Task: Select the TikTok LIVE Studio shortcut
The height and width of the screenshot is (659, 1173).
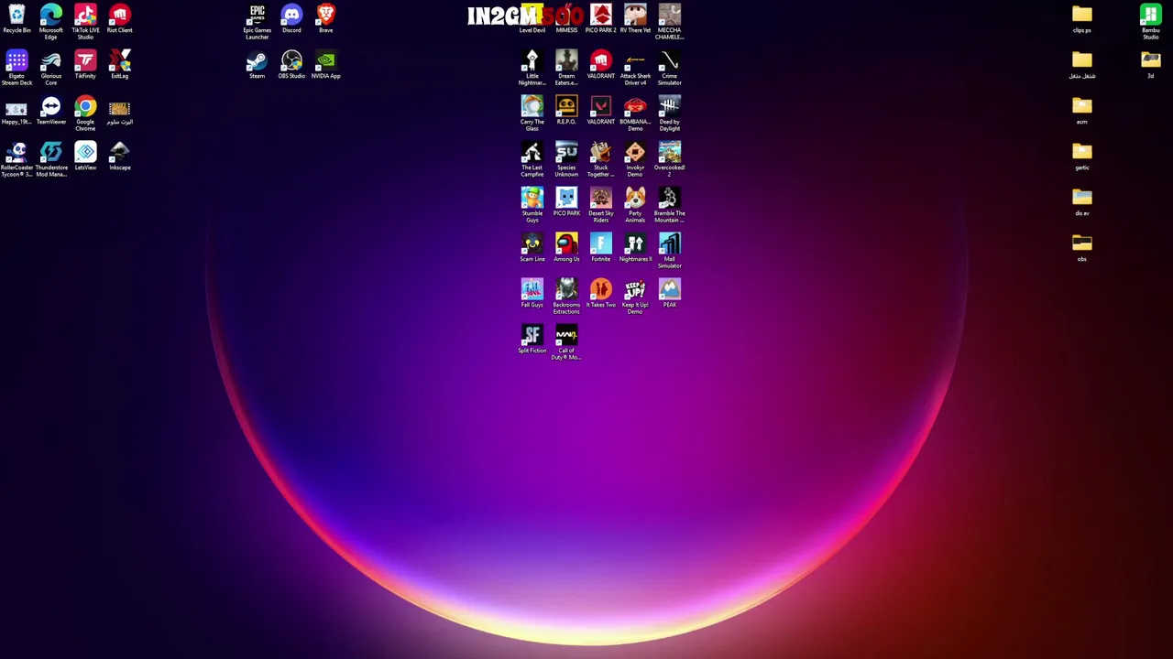Action: coord(85,15)
